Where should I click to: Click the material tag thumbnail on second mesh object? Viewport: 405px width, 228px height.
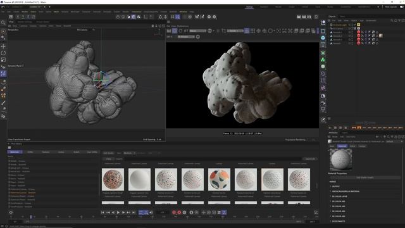(x=381, y=35)
